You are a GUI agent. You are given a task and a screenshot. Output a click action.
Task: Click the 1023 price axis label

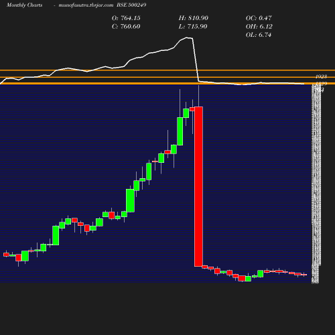coord(321,76)
